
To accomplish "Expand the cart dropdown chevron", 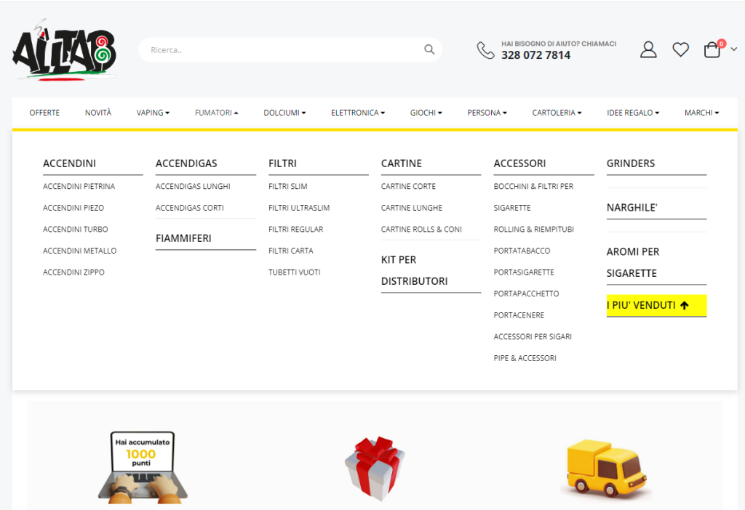I will coord(733,49).
